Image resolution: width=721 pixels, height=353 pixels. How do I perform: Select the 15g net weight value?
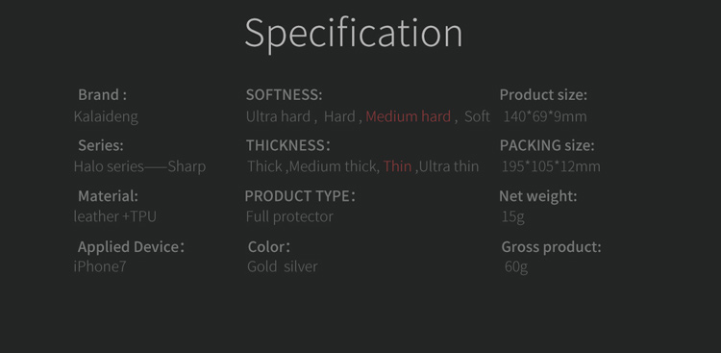click(x=512, y=216)
